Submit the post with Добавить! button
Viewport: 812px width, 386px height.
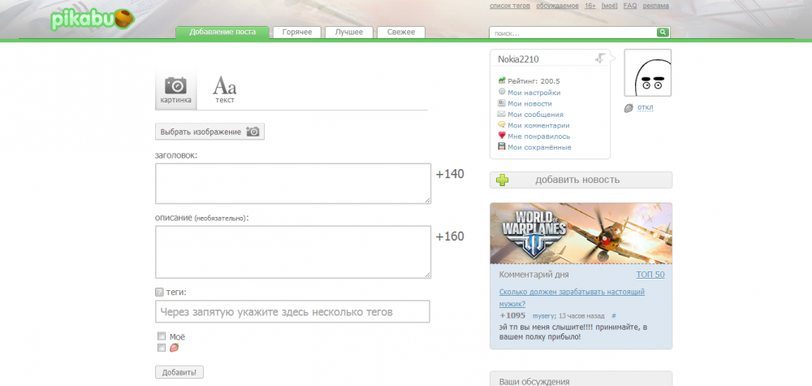coord(179,372)
